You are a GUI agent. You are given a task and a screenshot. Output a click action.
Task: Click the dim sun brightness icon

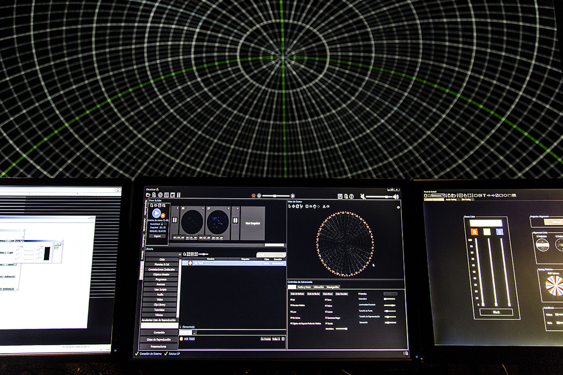[x=253, y=195]
